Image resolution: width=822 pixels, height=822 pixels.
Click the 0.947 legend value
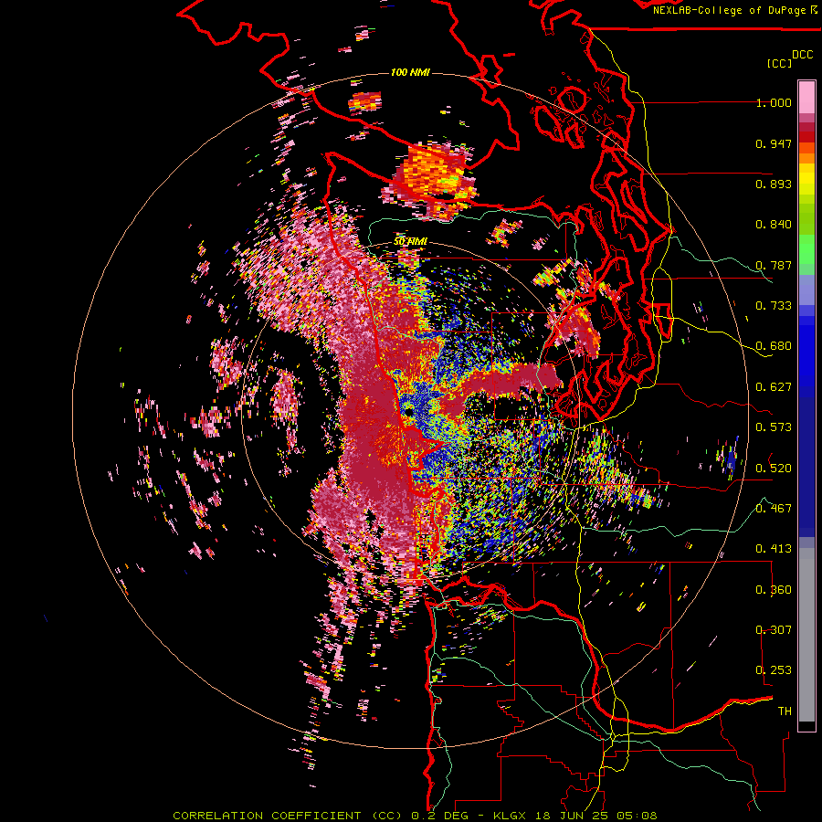774,143
